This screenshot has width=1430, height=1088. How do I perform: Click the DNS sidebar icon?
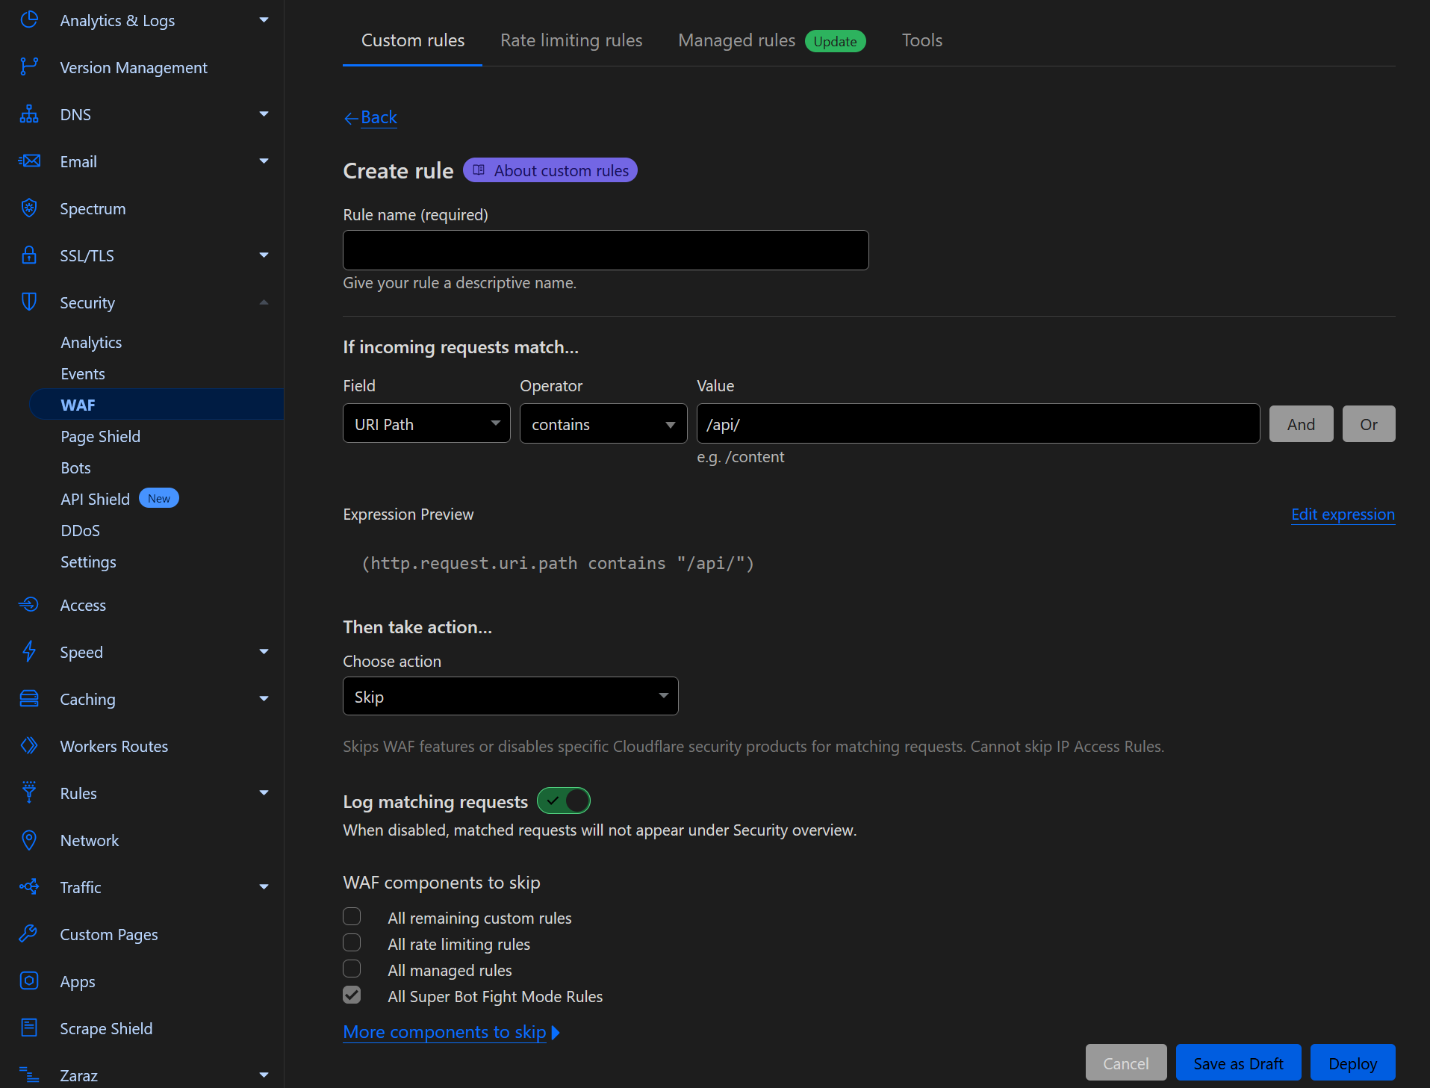(29, 114)
